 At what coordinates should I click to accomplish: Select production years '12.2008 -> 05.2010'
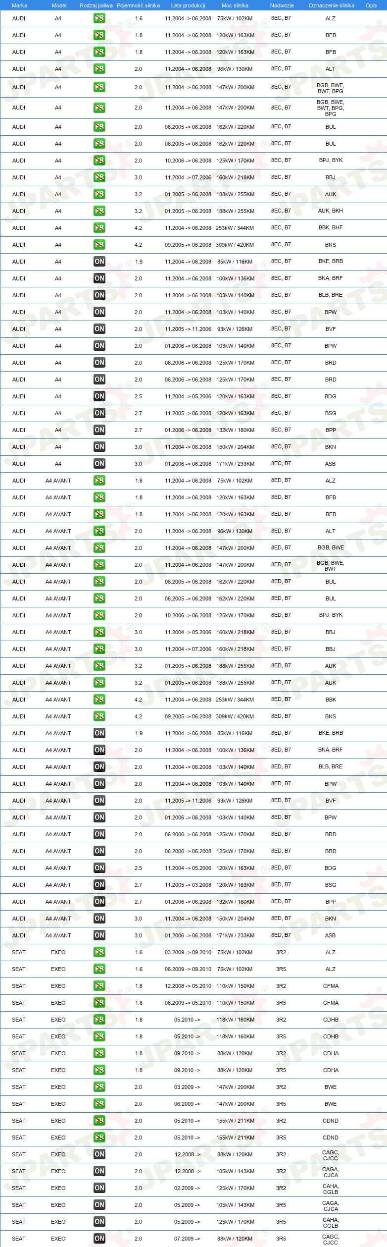(188, 986)
